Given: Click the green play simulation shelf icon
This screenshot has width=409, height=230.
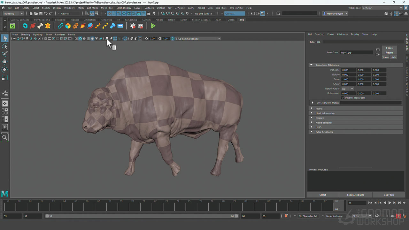Looking at the screenshot, I should point(153,26).
